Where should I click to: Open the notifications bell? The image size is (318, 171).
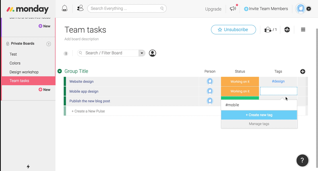pyautogui.click(x=64, y=8)
